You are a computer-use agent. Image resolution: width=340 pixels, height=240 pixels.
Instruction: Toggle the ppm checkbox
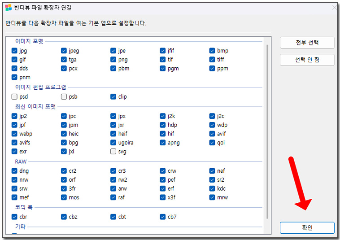[212, 68]
